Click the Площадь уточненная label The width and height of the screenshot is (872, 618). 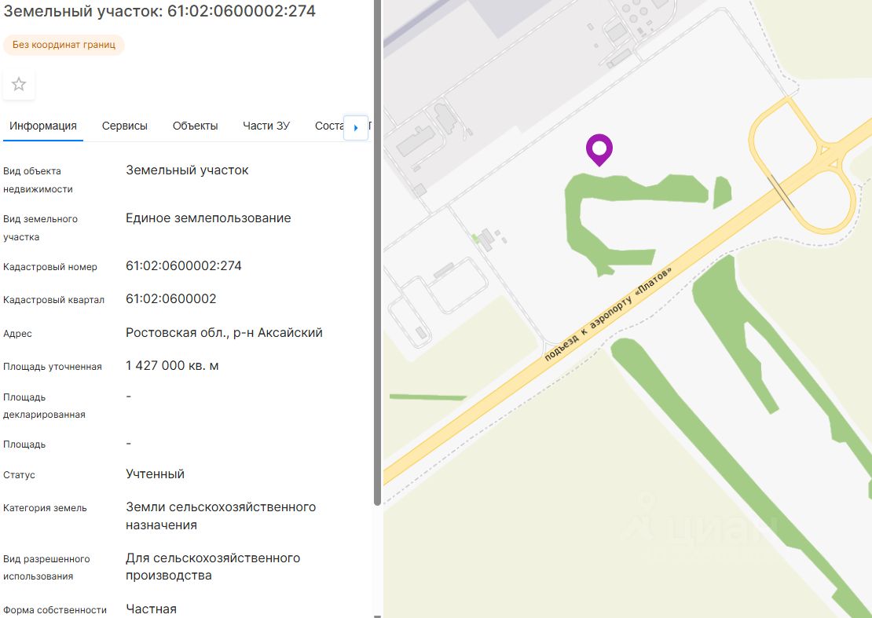pyautogui.click(x=53, y=367)
